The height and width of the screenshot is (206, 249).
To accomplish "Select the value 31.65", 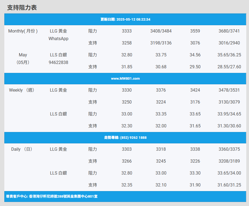I will coord(195,126).
